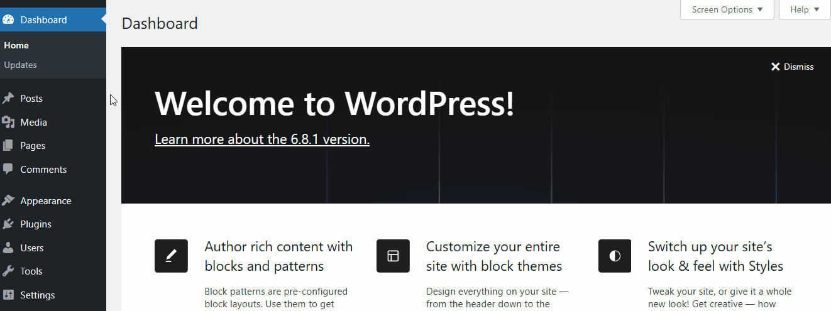Go to the Posts menu
The height and width of the screenshot is (311, 831).
tap(53, 99)
